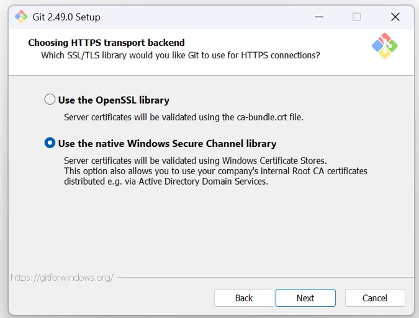Click the "Use the OpenSSL library" label
The image size is (419, 318).
coord(114,100)
